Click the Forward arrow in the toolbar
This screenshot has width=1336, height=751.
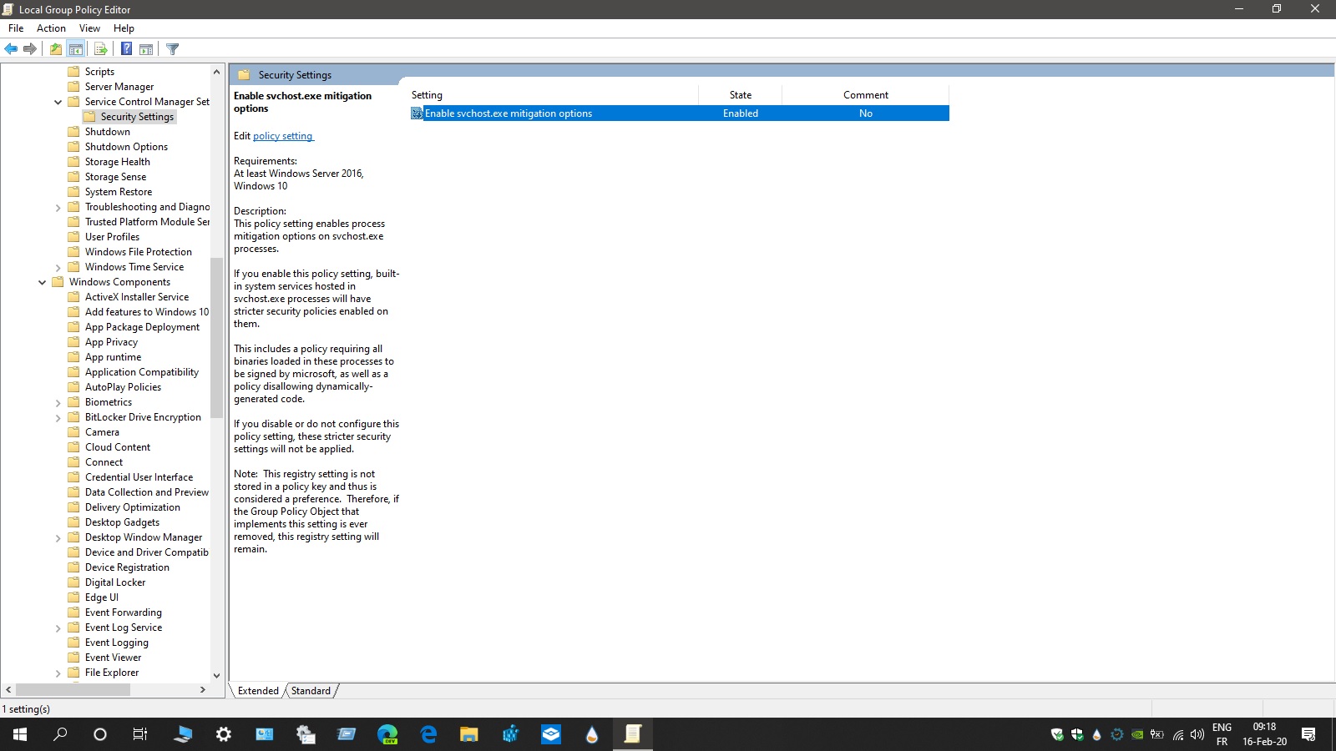pyautogui.click(x=30, y=49)
